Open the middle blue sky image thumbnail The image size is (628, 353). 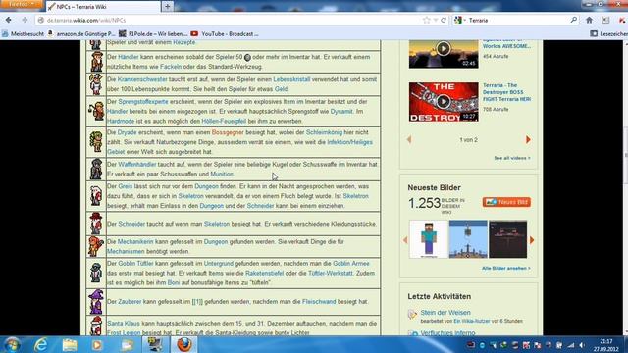[x=468, y=239]
